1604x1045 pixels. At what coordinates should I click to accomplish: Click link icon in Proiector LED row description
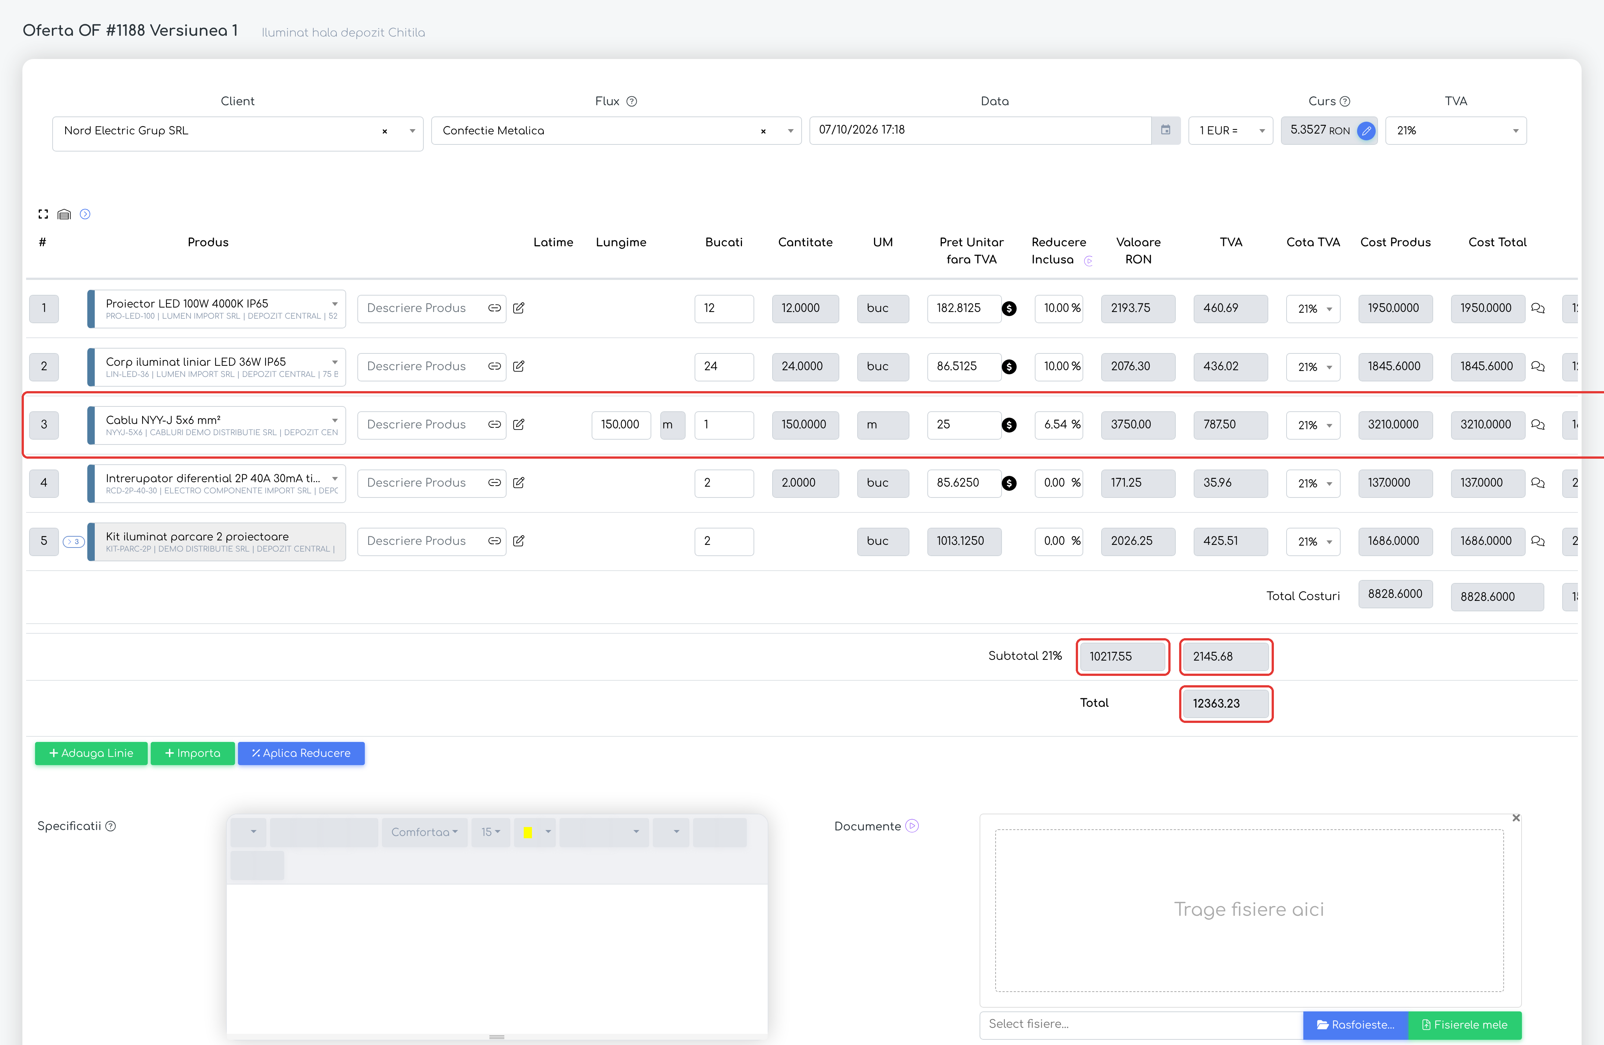coord(495,308)
